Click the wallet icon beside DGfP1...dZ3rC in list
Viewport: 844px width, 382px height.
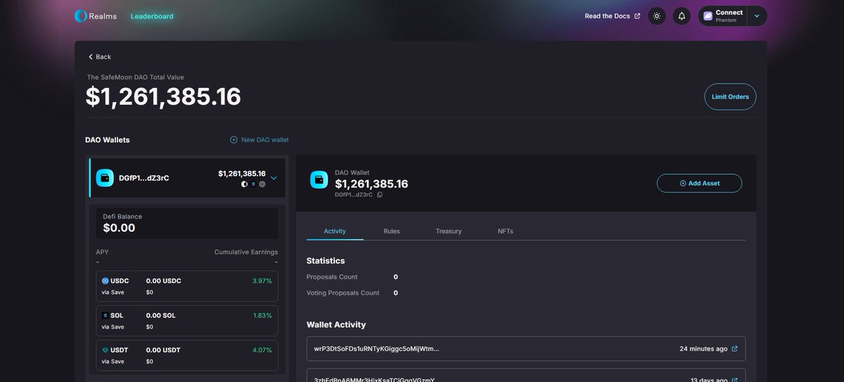point(105,178)
